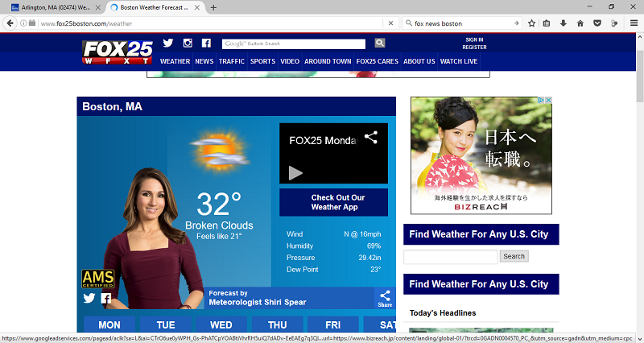This screenshot has height=343, width=644.
Task: Switch to Arlington, MA weather tab
Action: (56, 7)
